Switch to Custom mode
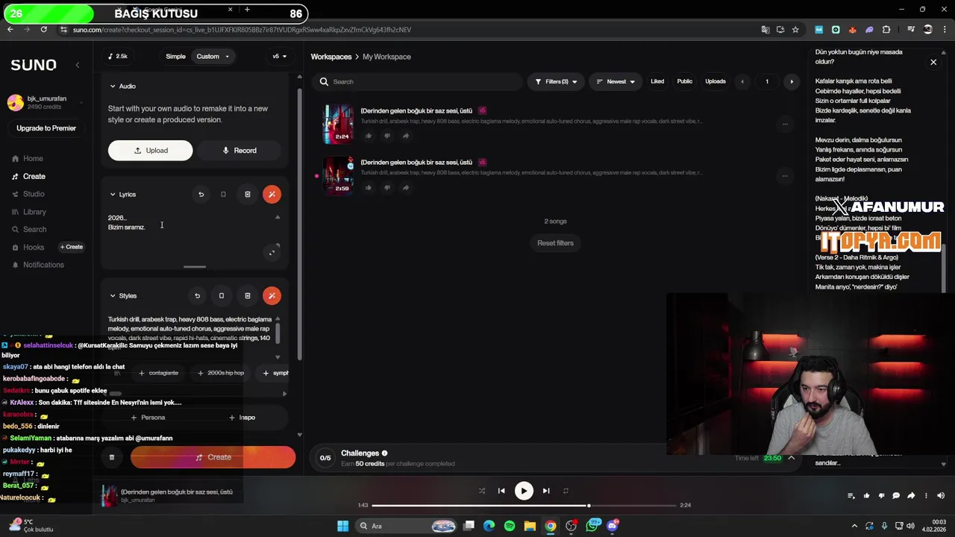Viewport: 955px width, 537px height. [213, 56]
